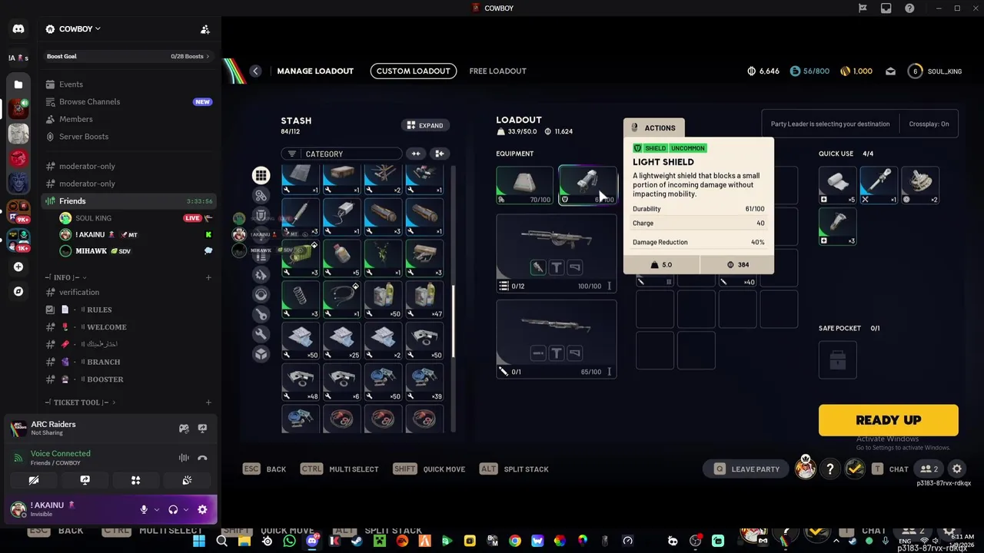Open Discord soundboard button
984x553 pixels.
pyautogui.click(x=187, y=481)
